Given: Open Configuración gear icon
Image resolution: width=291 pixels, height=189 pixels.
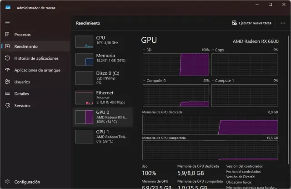Looking at the screenshot, I should 7,182.
